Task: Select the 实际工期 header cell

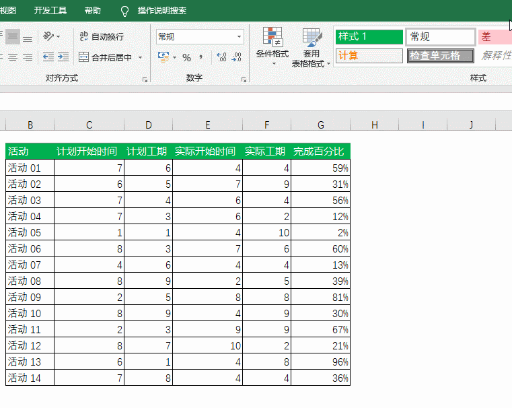Action: (x=267, y=151)
